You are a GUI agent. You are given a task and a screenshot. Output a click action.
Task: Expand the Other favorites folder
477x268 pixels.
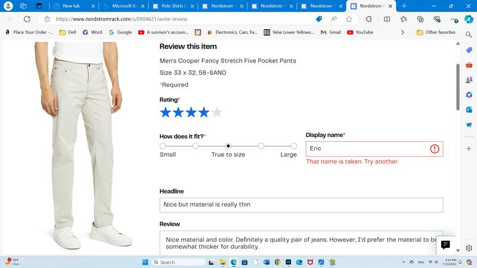point(436,32)
